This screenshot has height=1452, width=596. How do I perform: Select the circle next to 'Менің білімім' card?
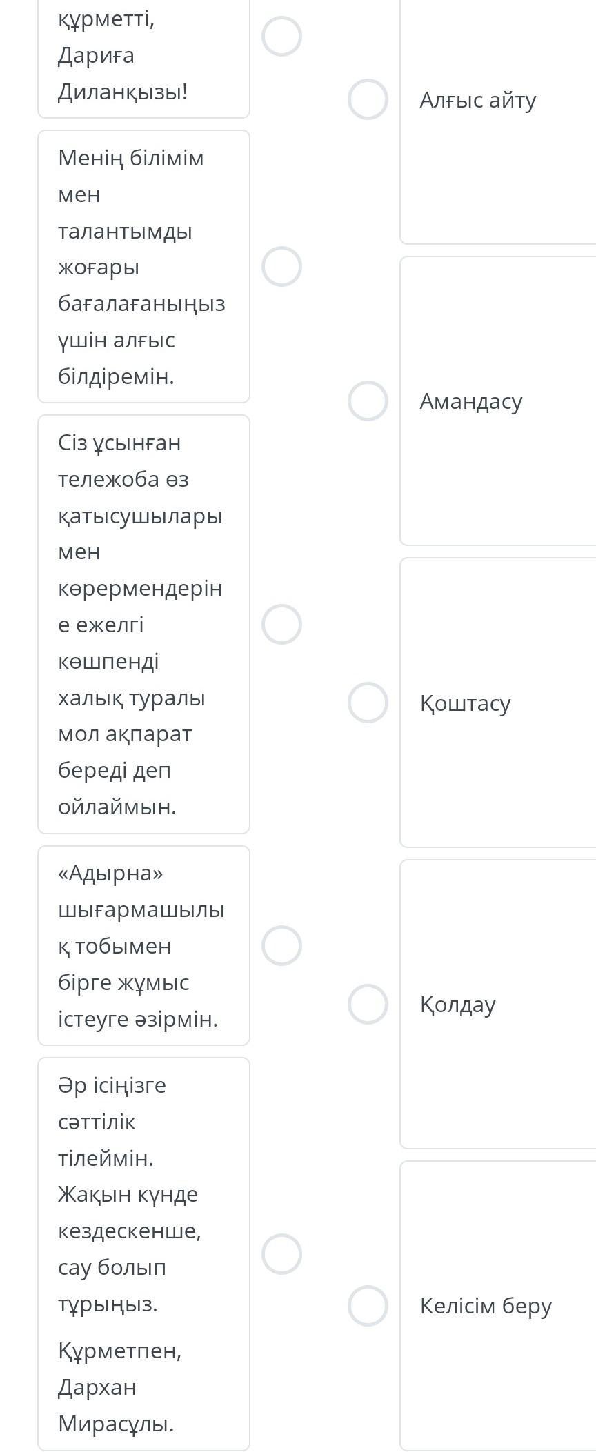click(281, 266)
